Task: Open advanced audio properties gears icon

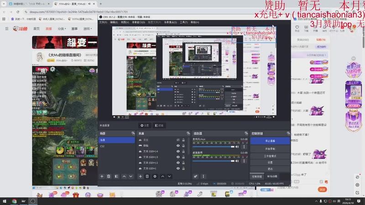Action: 196,176
